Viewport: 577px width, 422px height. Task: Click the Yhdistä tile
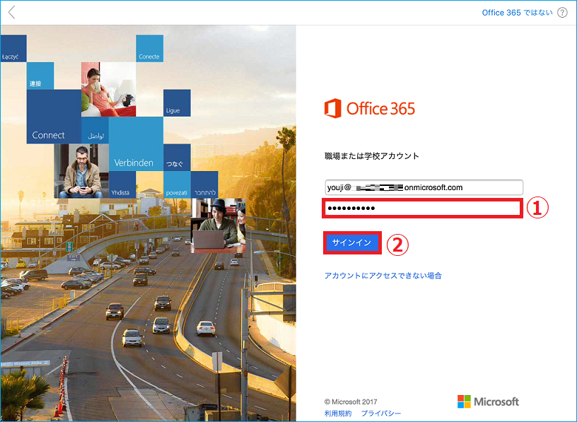(x=122, y=184)
